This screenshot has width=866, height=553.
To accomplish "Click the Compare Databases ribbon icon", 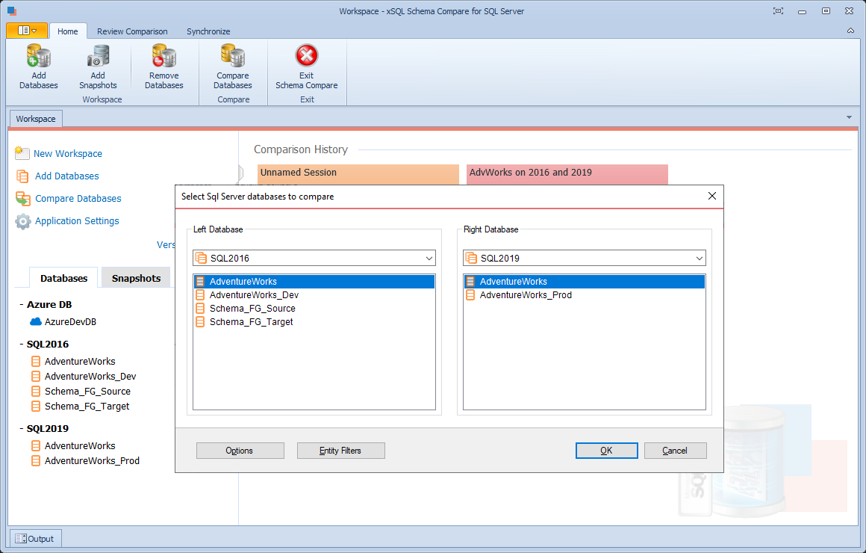I will pyautogui.click(x=232, y=58).
